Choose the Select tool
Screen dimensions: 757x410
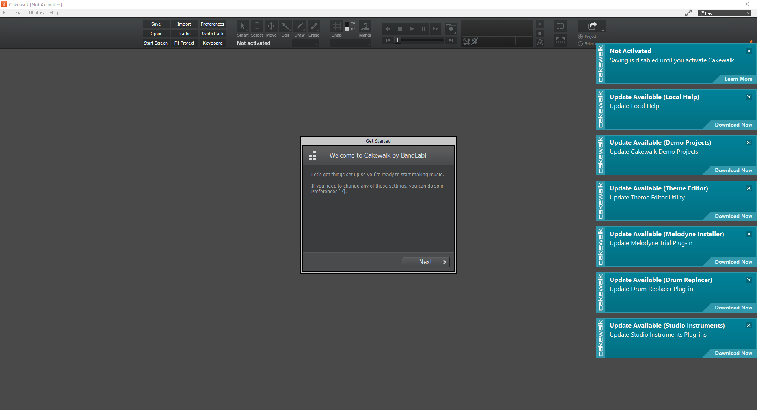(x=257, y=26)
